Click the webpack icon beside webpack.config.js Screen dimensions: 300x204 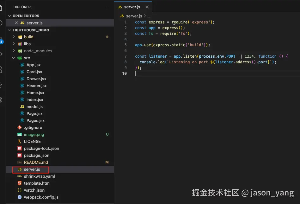[20, 197]
